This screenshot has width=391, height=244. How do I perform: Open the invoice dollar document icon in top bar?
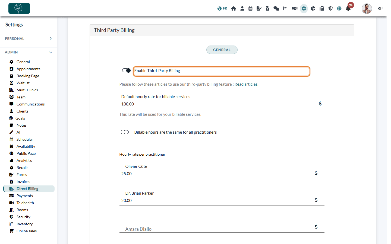coord(267,8)
